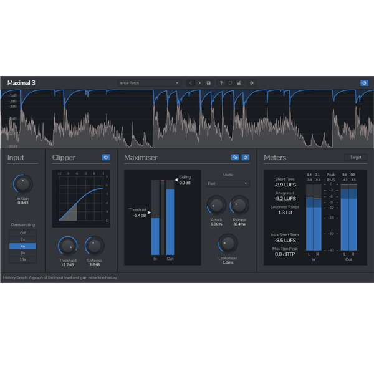The height and width of the screenshot is (374, 374).
Task: Click the Integrated -9.2 LUFS reading
Action: [x=285, y=199]
